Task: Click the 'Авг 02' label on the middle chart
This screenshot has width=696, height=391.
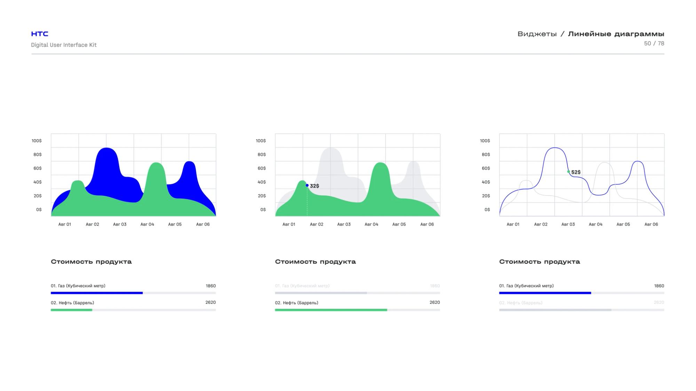Action: point(317,224)
